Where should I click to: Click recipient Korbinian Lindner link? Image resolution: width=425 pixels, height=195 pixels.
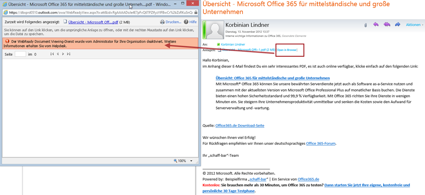[x=233, y=44]
